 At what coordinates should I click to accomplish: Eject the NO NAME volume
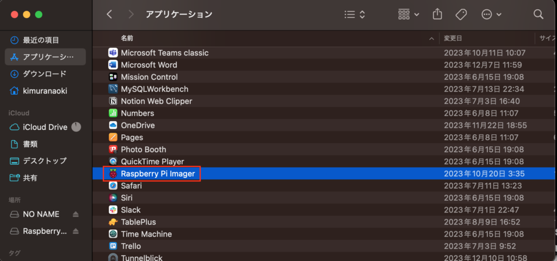tap(76, 214)
